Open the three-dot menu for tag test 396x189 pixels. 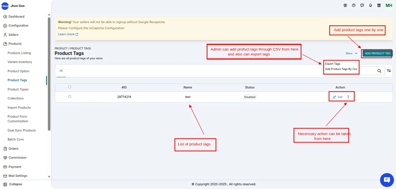pos(348,97)
